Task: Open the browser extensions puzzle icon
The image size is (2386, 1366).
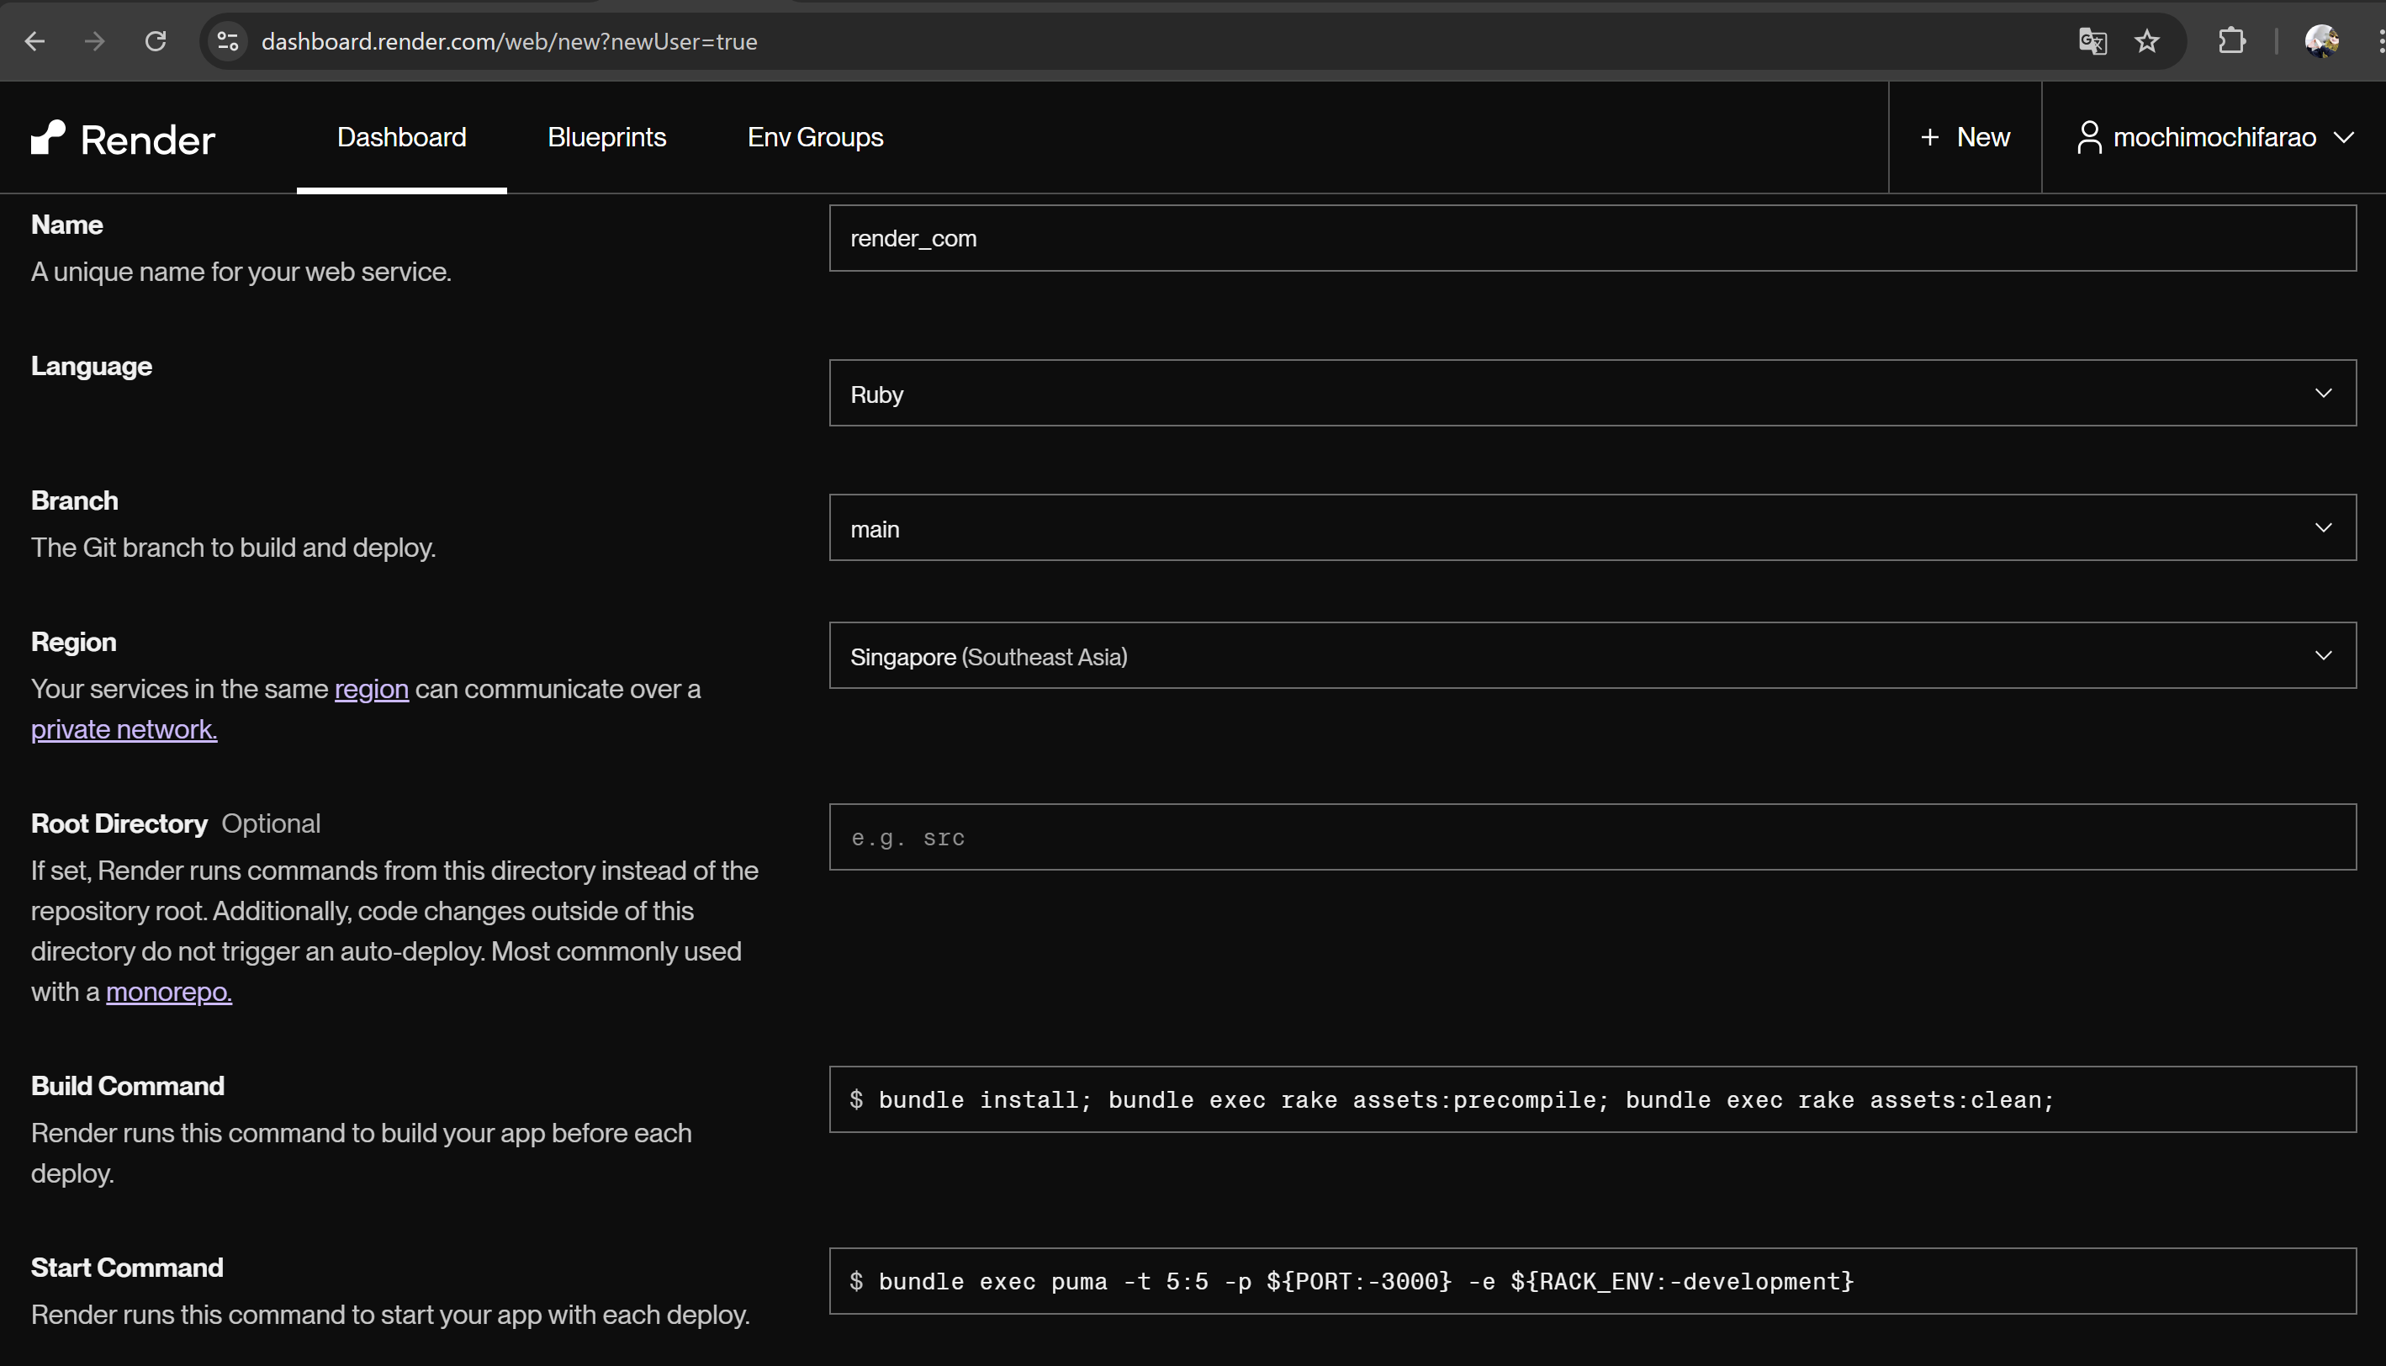Action: point(2231,41)
